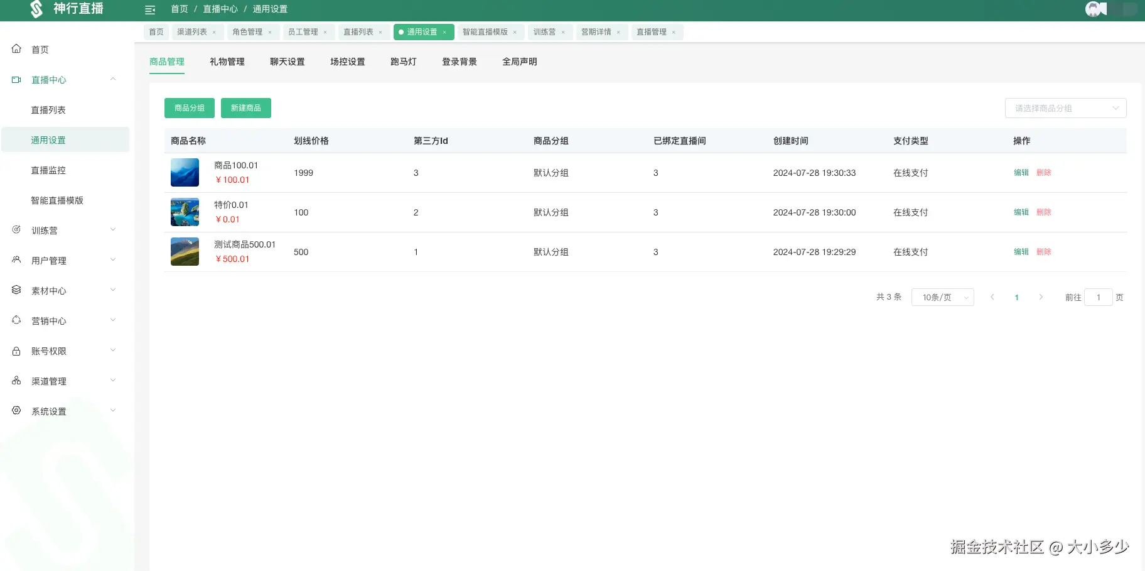The height and width of the screenshot is (571, 1145).
Task: Expand the 渠道管理 sidebar menu
Action: 113,381
